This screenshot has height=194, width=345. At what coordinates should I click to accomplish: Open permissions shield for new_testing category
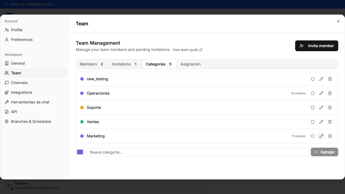(x=313, y=79)
